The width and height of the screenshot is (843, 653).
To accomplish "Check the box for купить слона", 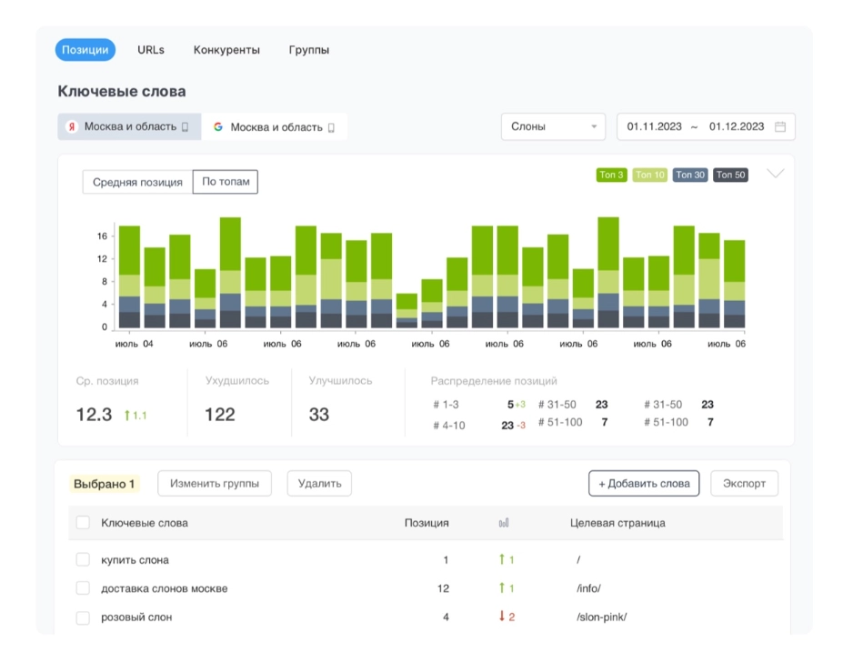I will pyautogui.click(x=83, y=560).
